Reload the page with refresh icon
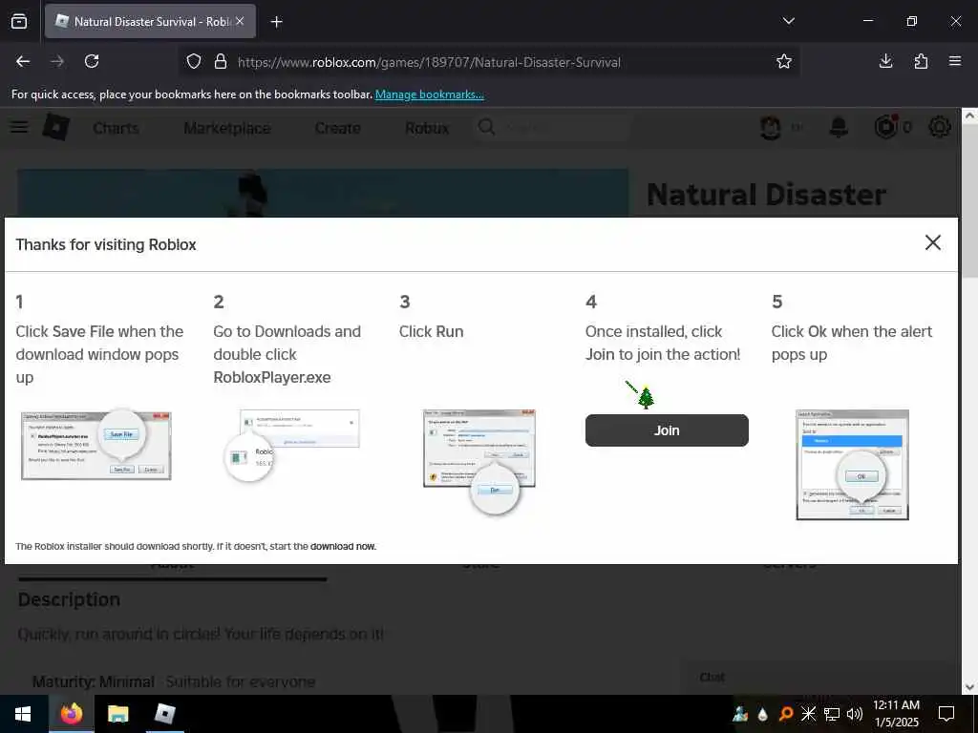The width and height of the screenshot is (978, 733). 92,61
